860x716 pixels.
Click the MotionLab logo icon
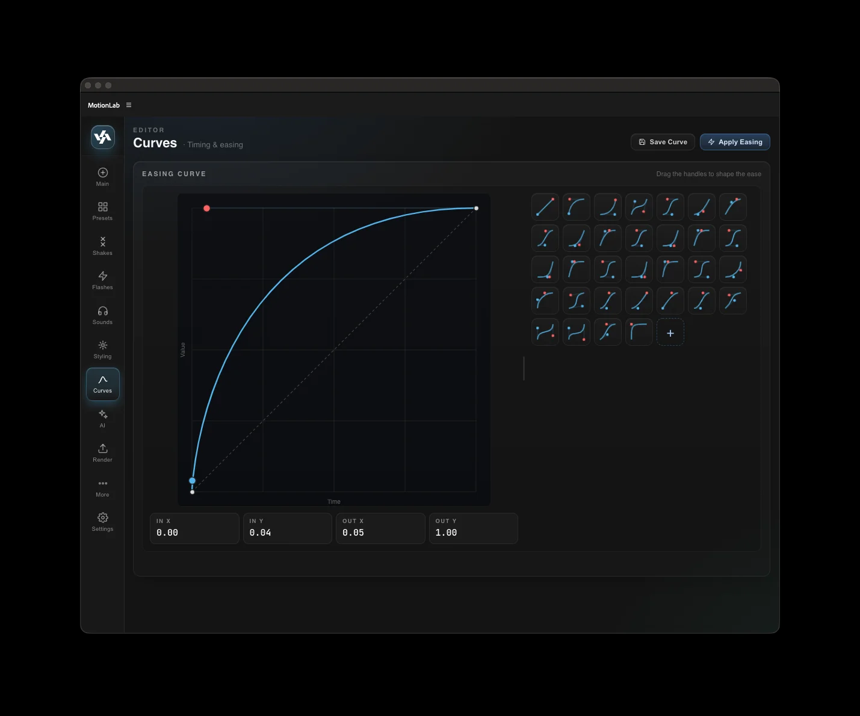[x=103, y=137]
